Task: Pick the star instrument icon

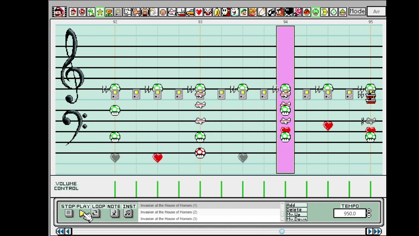Action: (x=100, y=12)
